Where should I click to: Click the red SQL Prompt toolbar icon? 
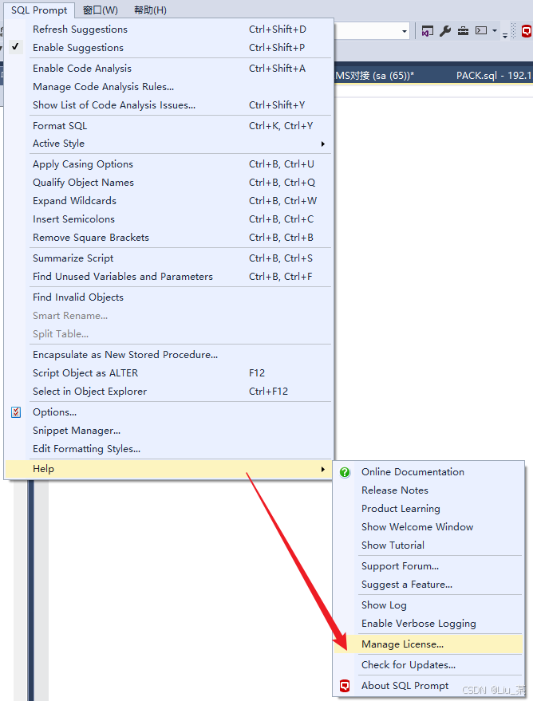coord(527,32)
